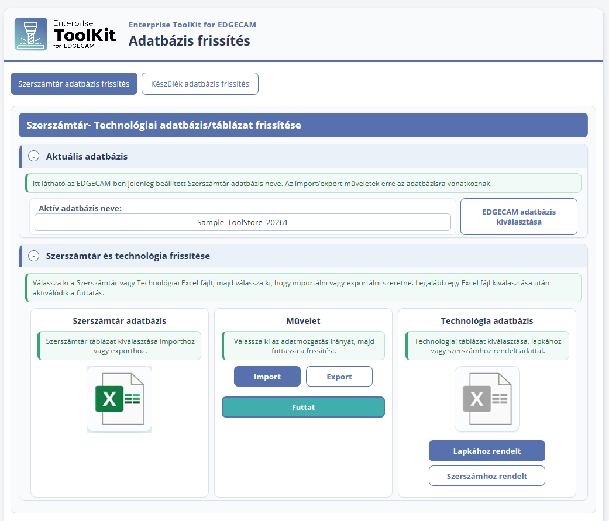Click the 'Válassza ki a Szerszámtár vagy' info note

[304, 288]
